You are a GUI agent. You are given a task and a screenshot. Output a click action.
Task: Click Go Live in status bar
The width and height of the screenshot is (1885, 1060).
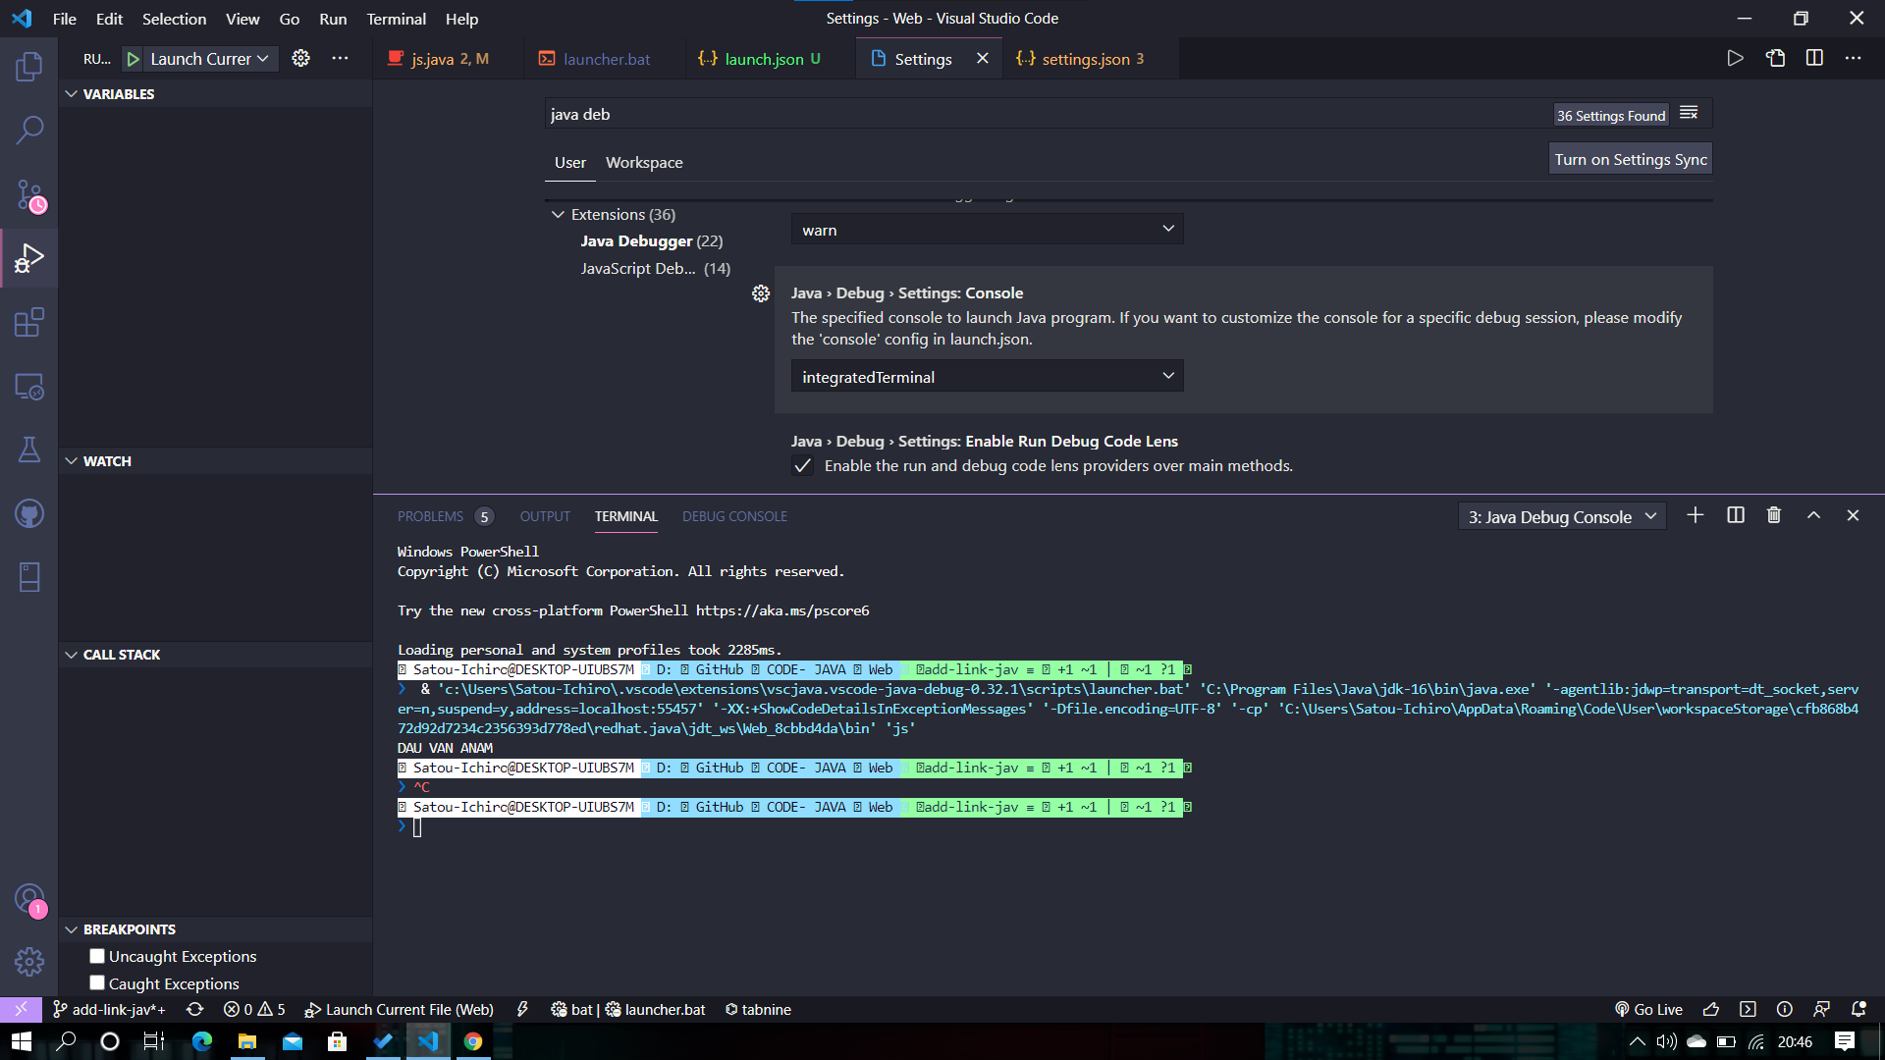[1648, 1010]
